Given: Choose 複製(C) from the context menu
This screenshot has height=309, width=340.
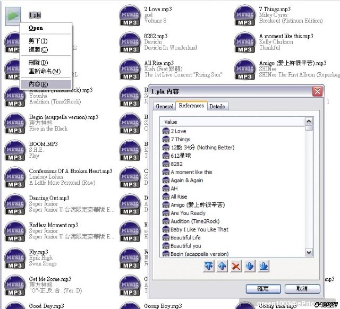Looking at the screenshot, I should pyautogui.click(x=46, y=49).
